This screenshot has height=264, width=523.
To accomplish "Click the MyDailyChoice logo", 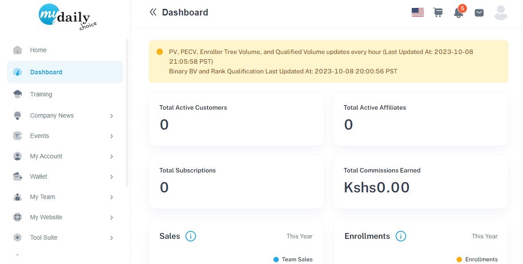I will point(67,17).
